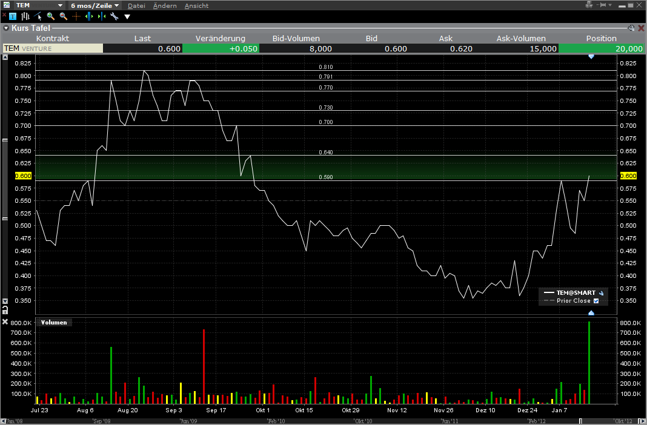The height and width of the screenshot is (425, 647).
Task: Click the zoom out magnifier
Action: tap(63, 16)
